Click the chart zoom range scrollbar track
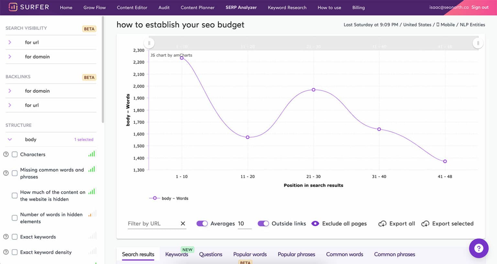The width and height of the screenshot is (497, 264). [x=314, y=43]
